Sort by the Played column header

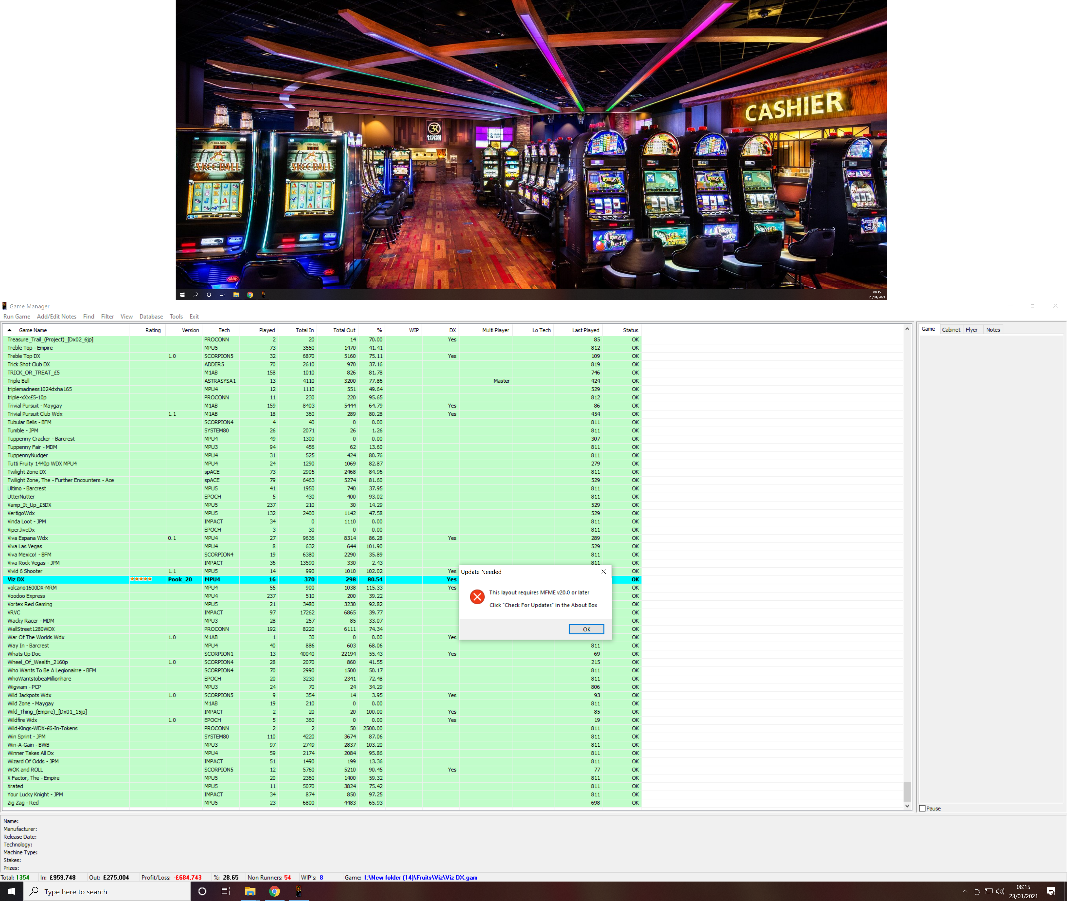point(259,330)
